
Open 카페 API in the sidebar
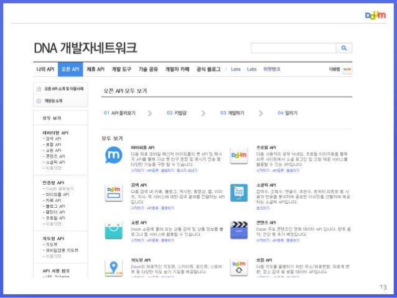[x=54, y=200]
